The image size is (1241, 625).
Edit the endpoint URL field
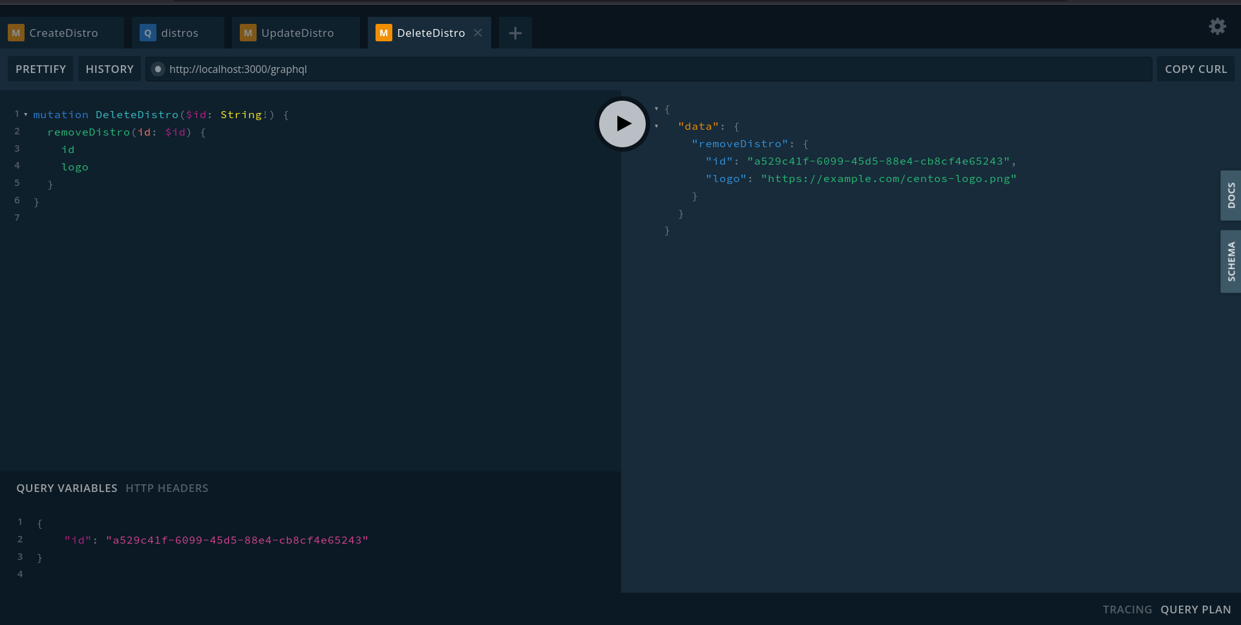(648, 69)
